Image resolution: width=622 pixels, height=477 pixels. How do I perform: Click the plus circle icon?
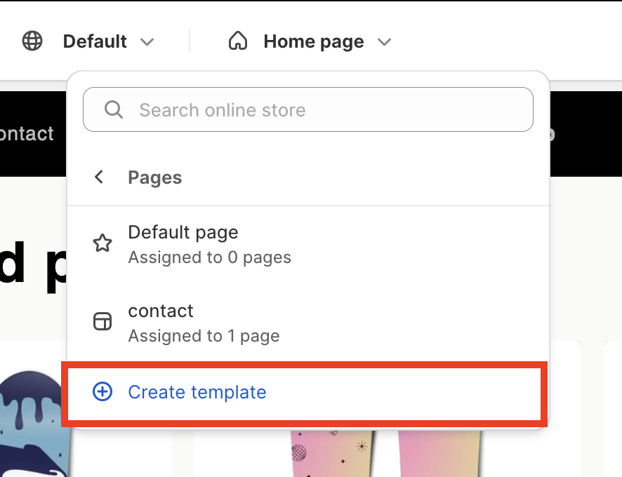(102, 391)
